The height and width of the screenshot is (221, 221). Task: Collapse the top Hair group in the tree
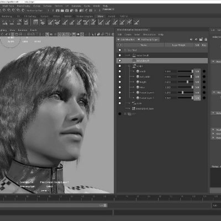pyautogui.click(x=125, y=50)
